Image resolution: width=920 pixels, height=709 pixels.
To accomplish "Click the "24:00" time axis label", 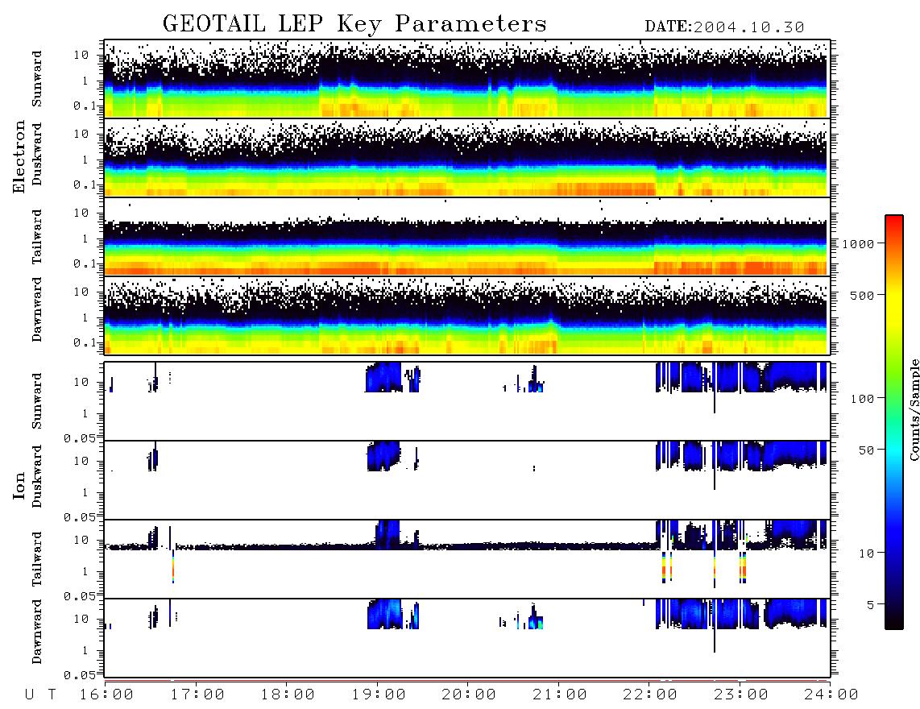I will coord(831,694).
